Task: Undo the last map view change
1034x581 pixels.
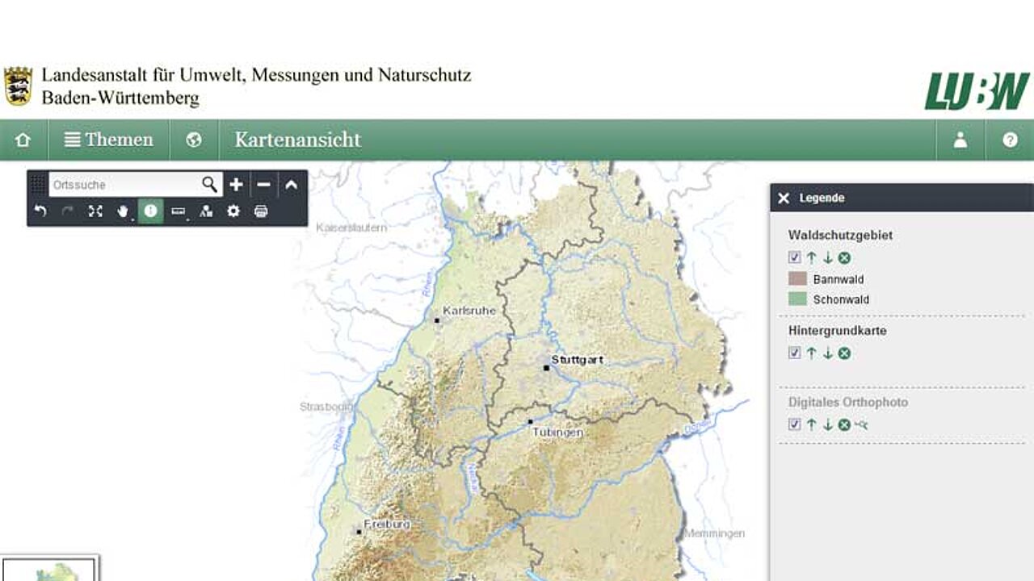Action: click(x=40, y=211)
